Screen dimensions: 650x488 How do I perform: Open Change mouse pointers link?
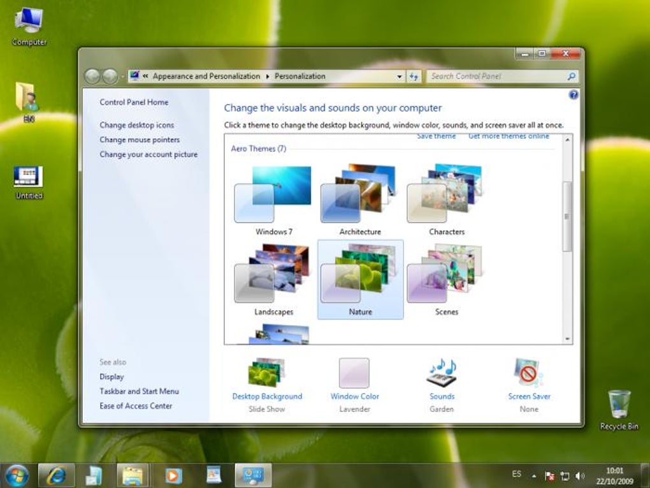(x=140, y=140)
